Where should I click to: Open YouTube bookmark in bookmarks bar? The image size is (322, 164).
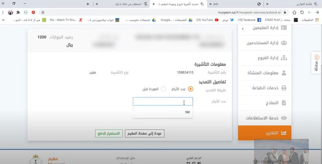207,20
